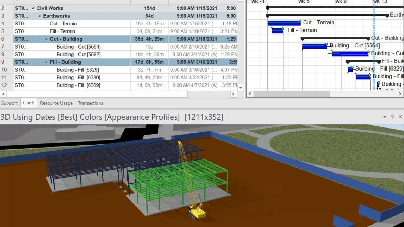The height and width of the screenshot is (227, 404).
Task: Click Gantt chart right scroll arrow
Action: (x=400, y=94)
